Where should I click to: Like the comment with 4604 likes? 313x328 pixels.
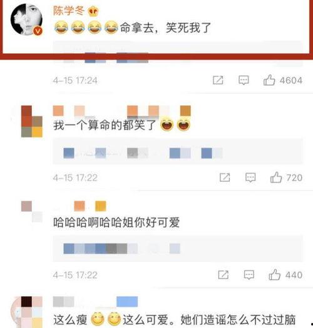[269, 80]
